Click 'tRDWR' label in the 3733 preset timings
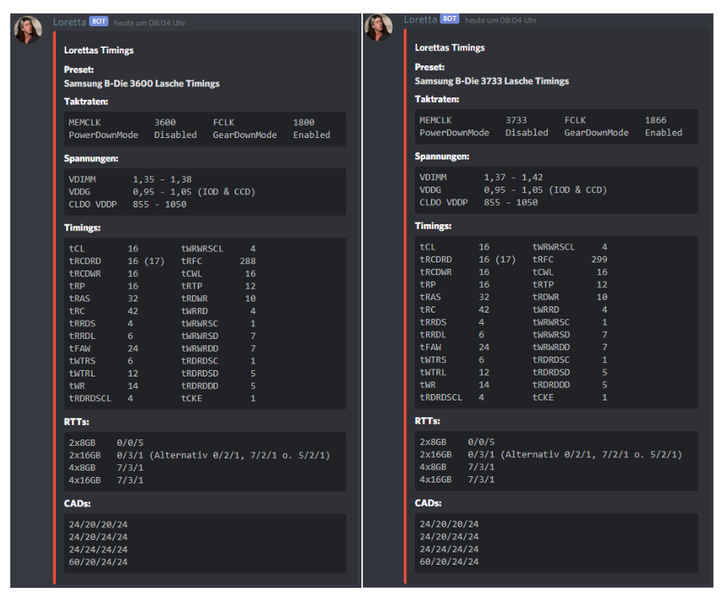This screenshot has width=726, height=603. click(546, 297)
